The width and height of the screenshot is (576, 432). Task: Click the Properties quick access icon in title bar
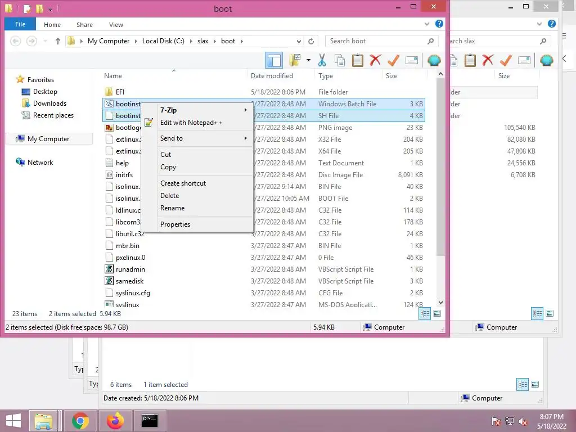click(x=27, y=8)
